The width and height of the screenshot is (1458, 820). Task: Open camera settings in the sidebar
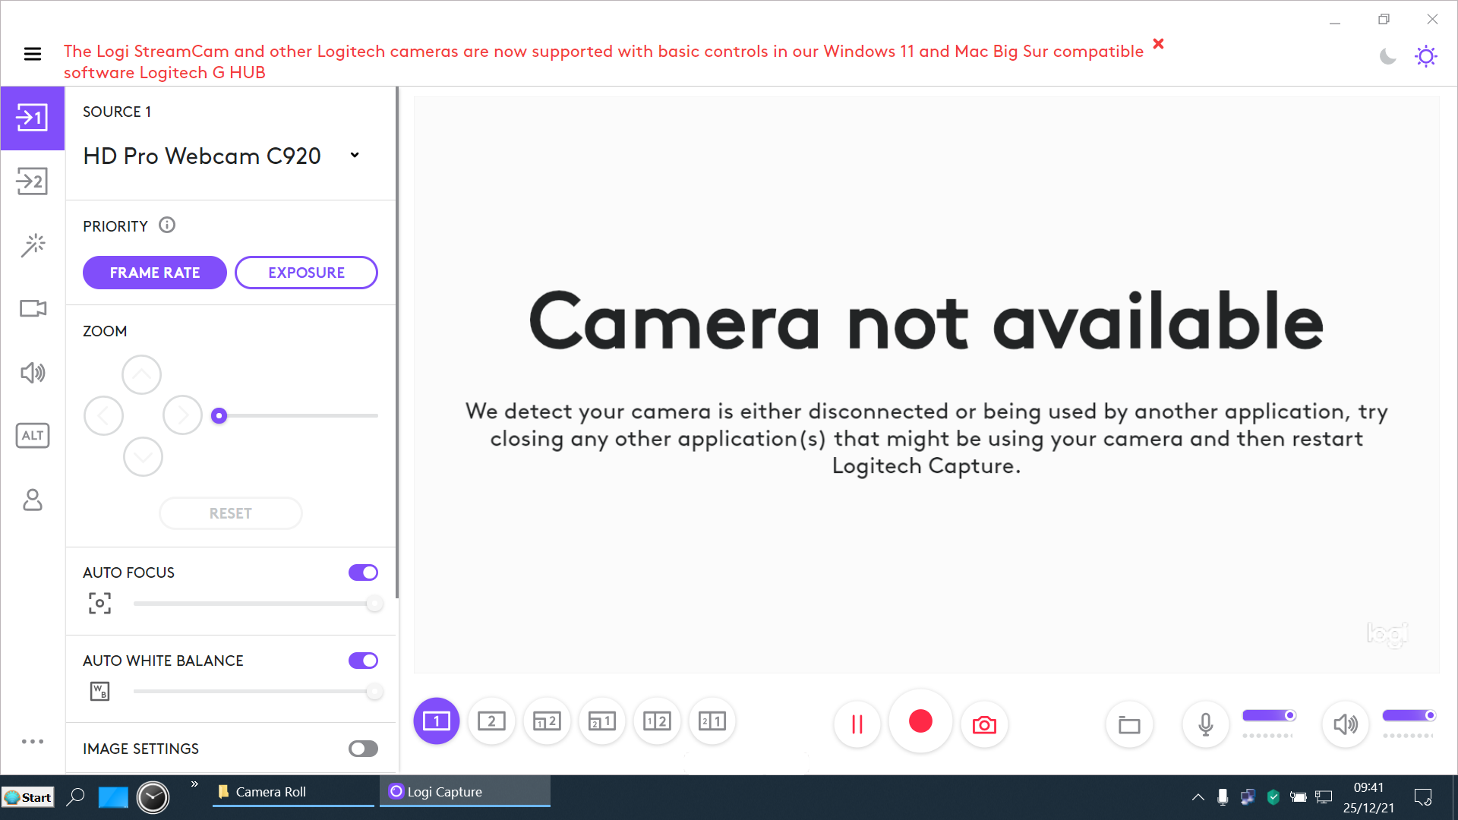32,308
